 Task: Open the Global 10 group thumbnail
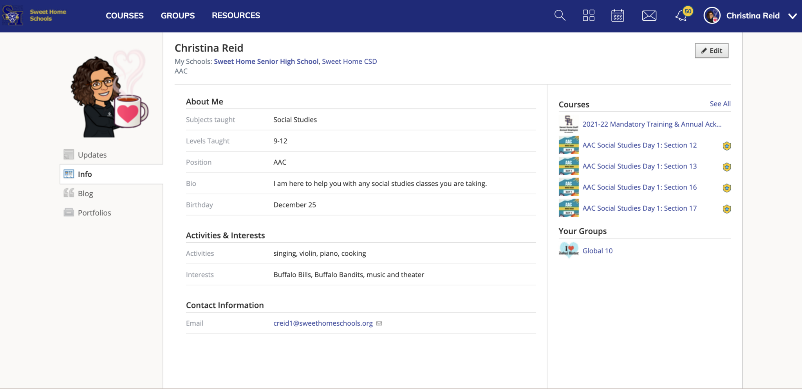coord(568,251)
